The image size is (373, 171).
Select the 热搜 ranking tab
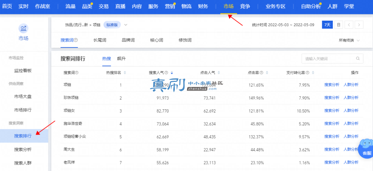click(x=107, y=59)
